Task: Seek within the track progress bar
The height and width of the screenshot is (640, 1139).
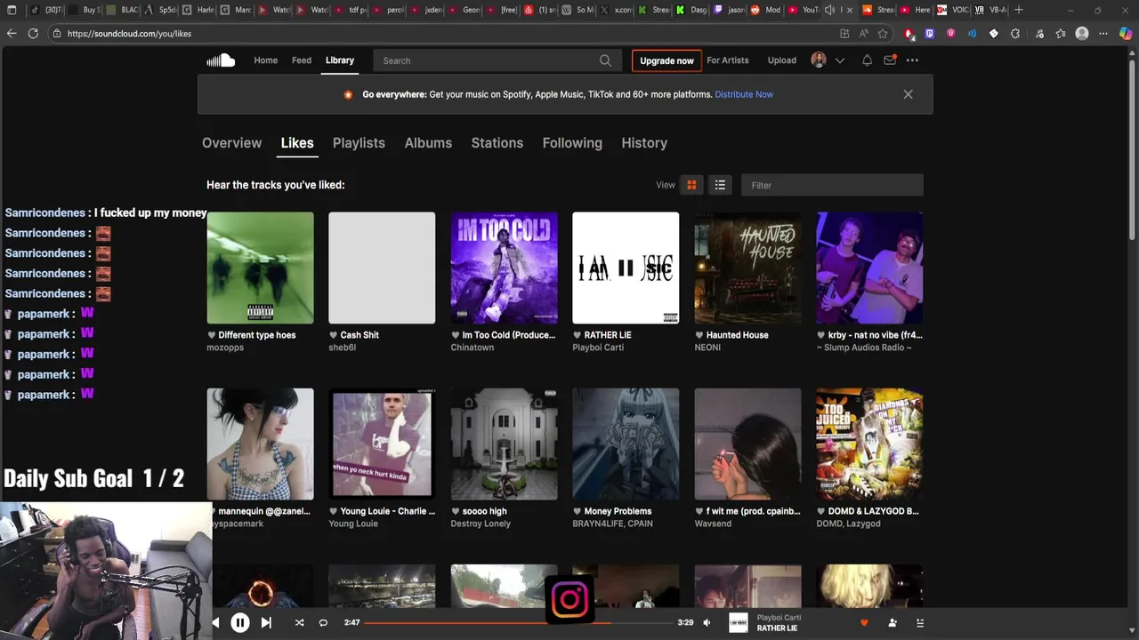Action: pos(520,622)
